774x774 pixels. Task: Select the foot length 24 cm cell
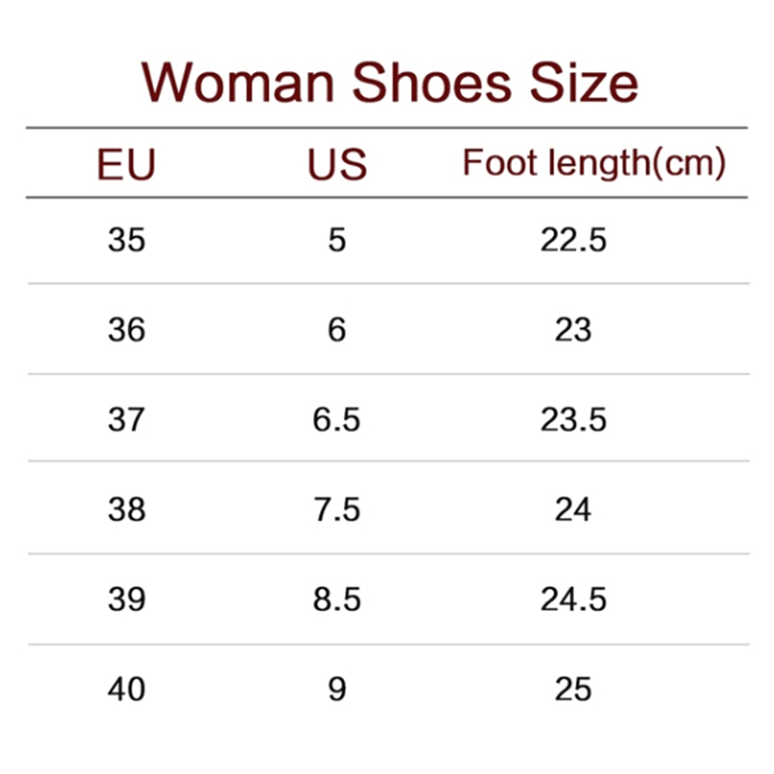[573, 509]
